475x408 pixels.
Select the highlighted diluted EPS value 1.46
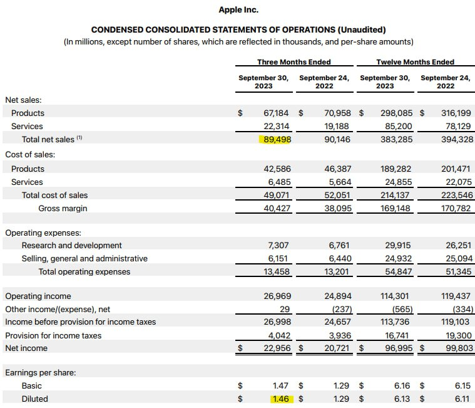tap(281, 399)
